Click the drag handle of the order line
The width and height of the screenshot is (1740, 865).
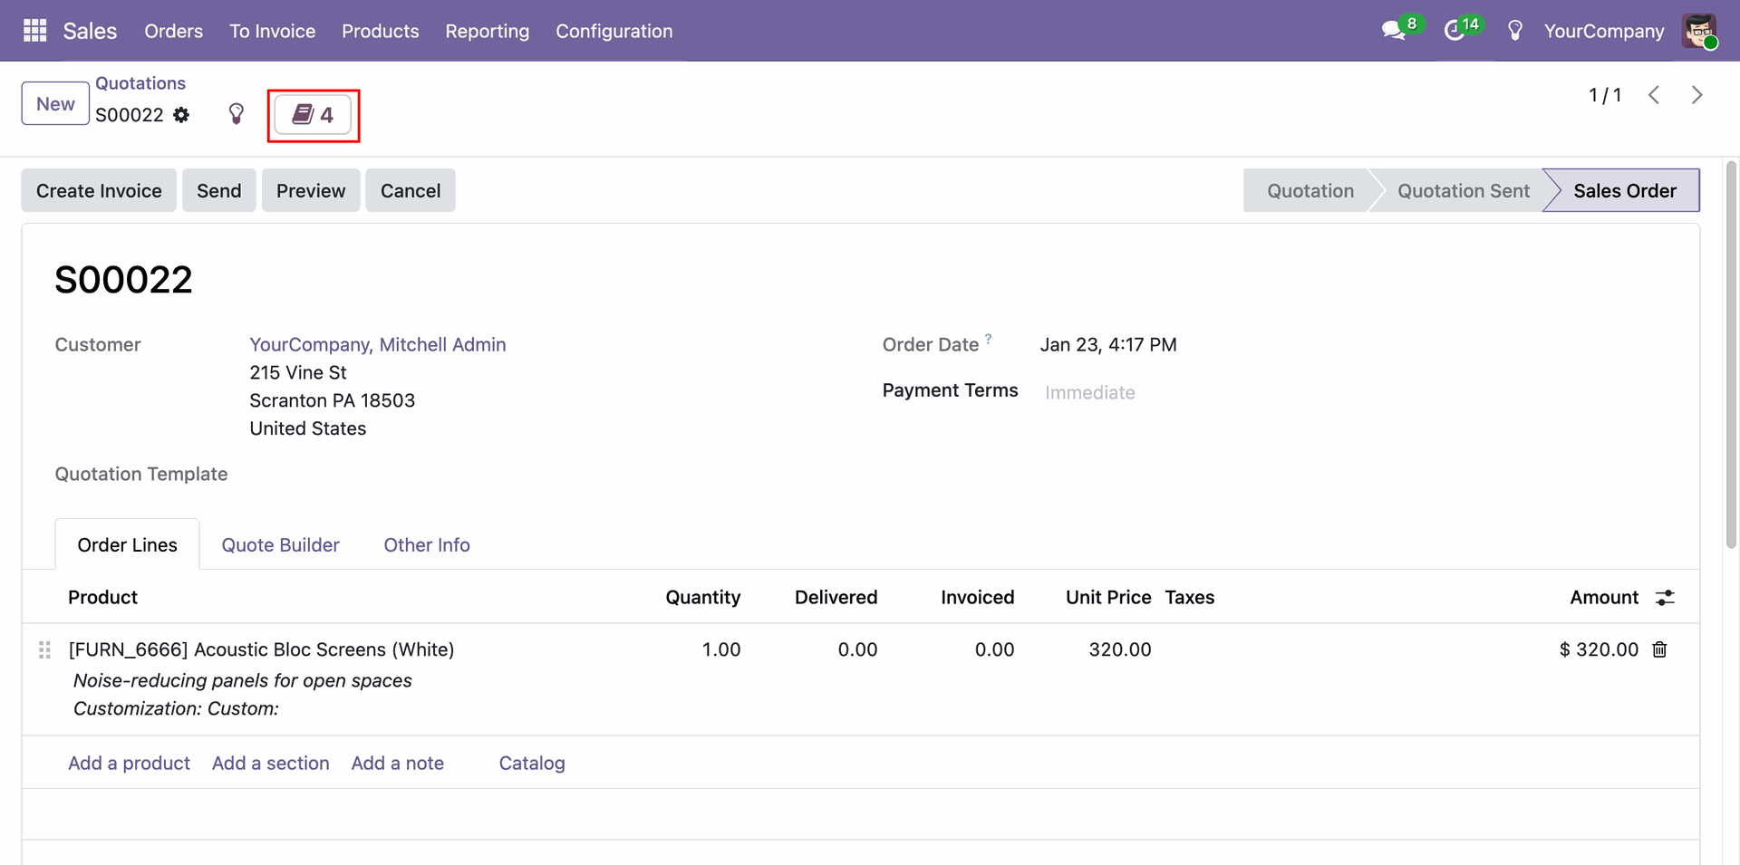pos(44,650)
